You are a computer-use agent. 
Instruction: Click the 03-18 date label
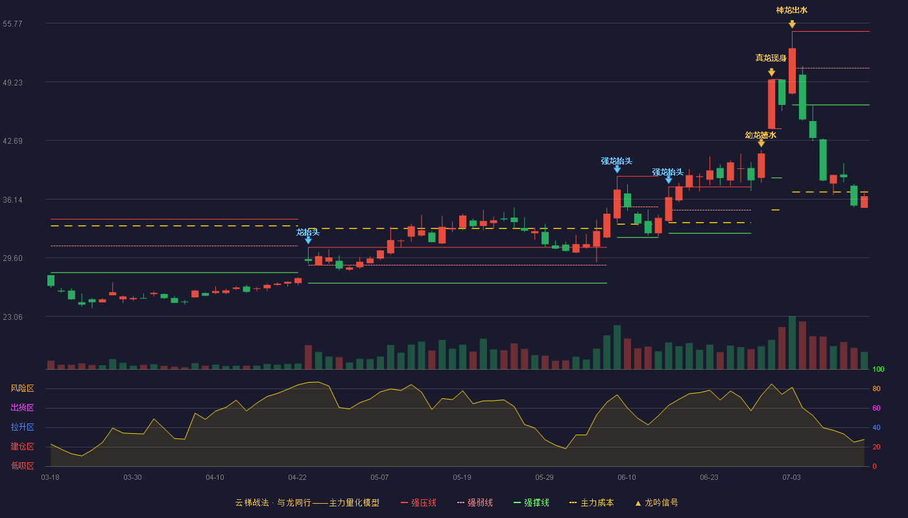tap(51, 477)
